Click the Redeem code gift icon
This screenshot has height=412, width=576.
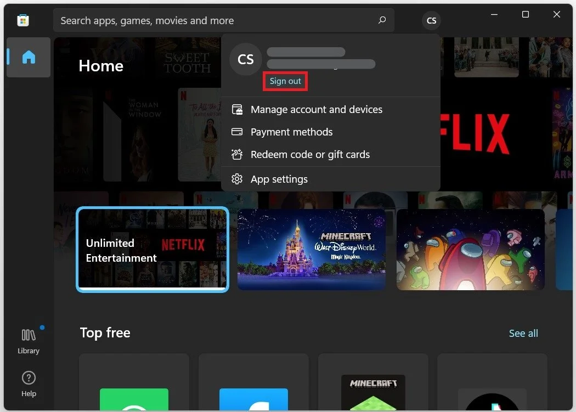click(237, 154)
